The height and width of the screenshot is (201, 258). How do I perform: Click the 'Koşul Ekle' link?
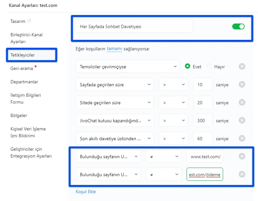point(86,192)
